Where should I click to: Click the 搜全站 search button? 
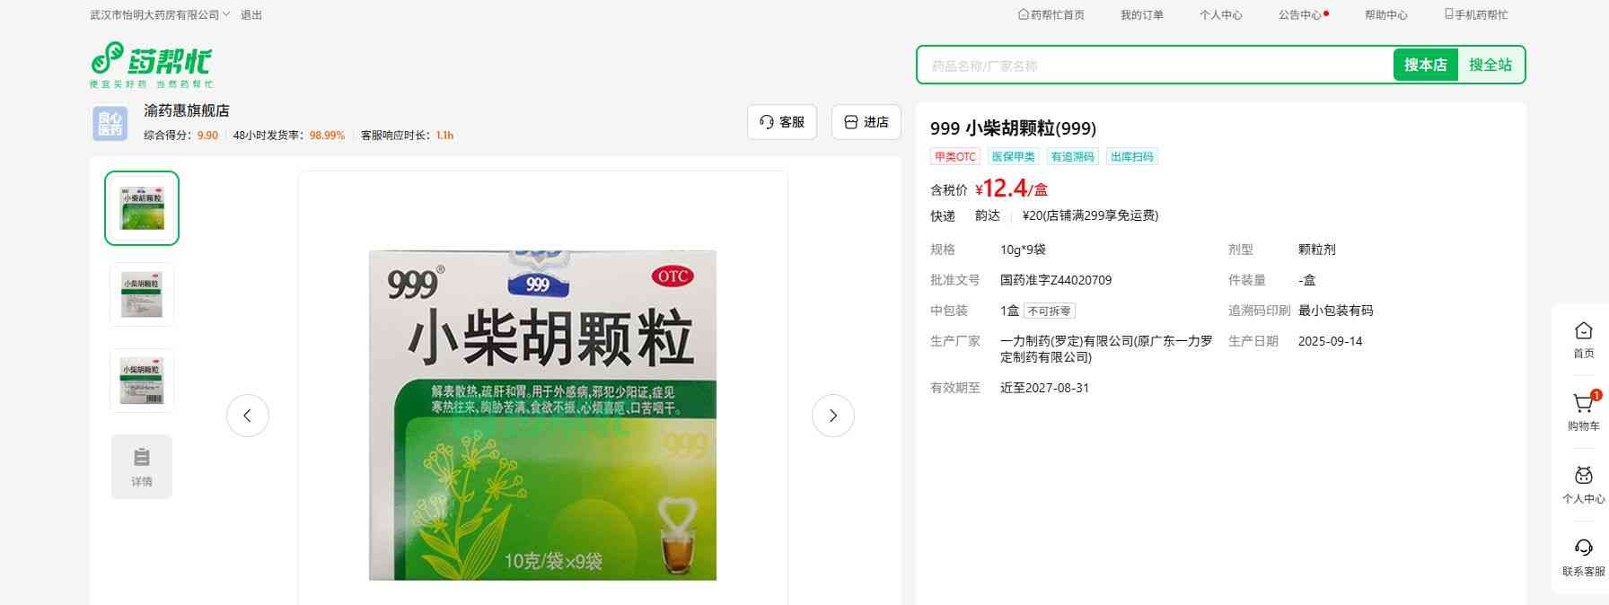point(1490,65)
